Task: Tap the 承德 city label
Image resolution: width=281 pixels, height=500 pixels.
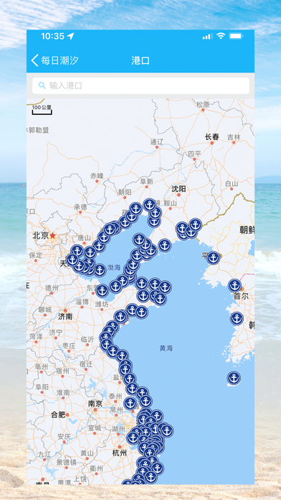Action: coord(80,207)
